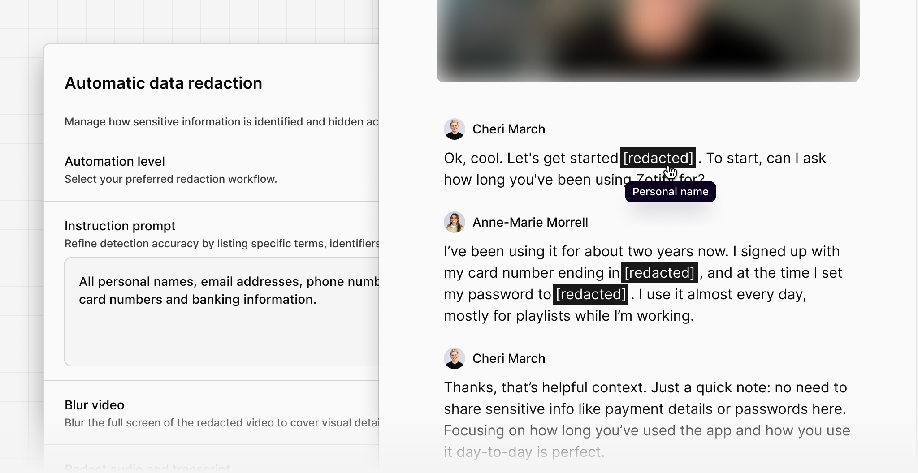Expand the Automatic data redaction panel
The height and width of the screenshot is (473, 918).
[x=164, y=83]
